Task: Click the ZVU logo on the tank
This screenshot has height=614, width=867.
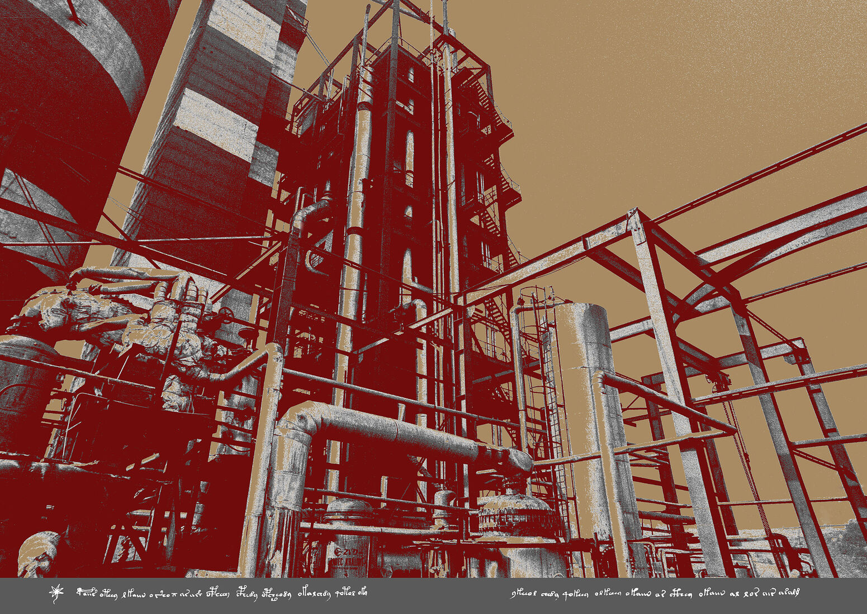Action: pyautogui.click(x=347, y=553)
